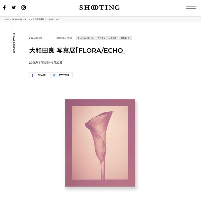Click the 2025.05.30 publish date
This screenshot has height=201, width=201.
click(35, 38)
